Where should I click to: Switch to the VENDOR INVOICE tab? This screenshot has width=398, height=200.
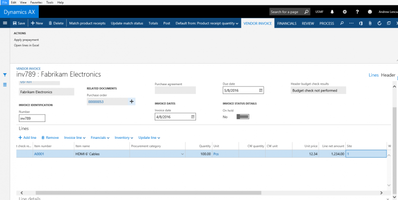point(258,23)
